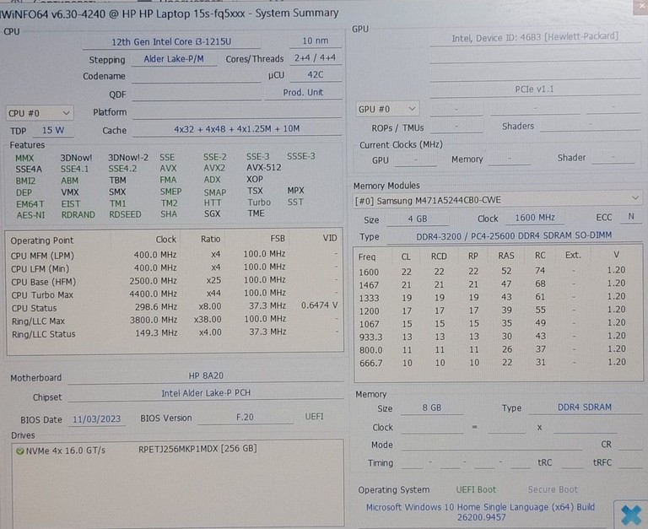
Task: Open the GPU #0 selector dropdown
Action: [x=386, y=109]
